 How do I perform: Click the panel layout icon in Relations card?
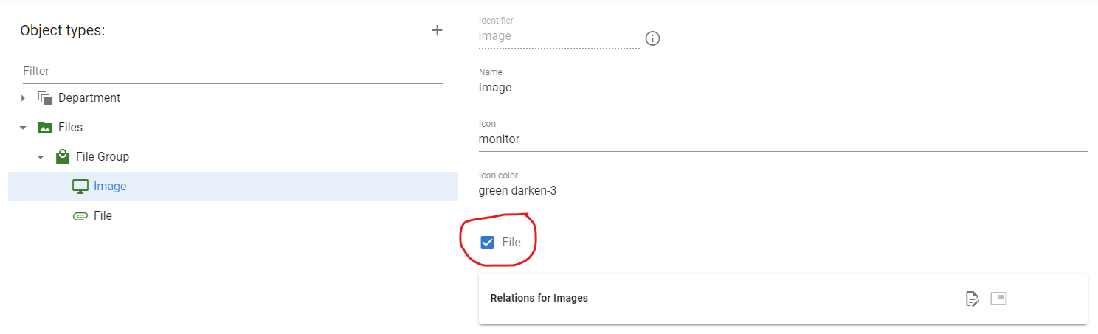(x=998, y=299)
